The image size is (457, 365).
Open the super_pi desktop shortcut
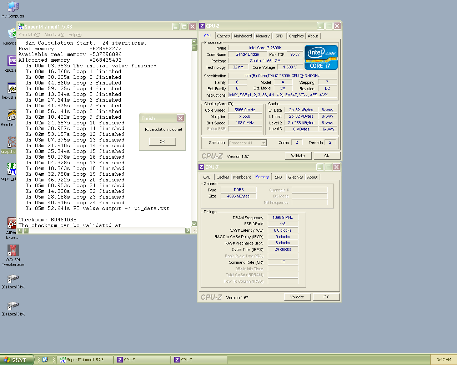(11, 169)
